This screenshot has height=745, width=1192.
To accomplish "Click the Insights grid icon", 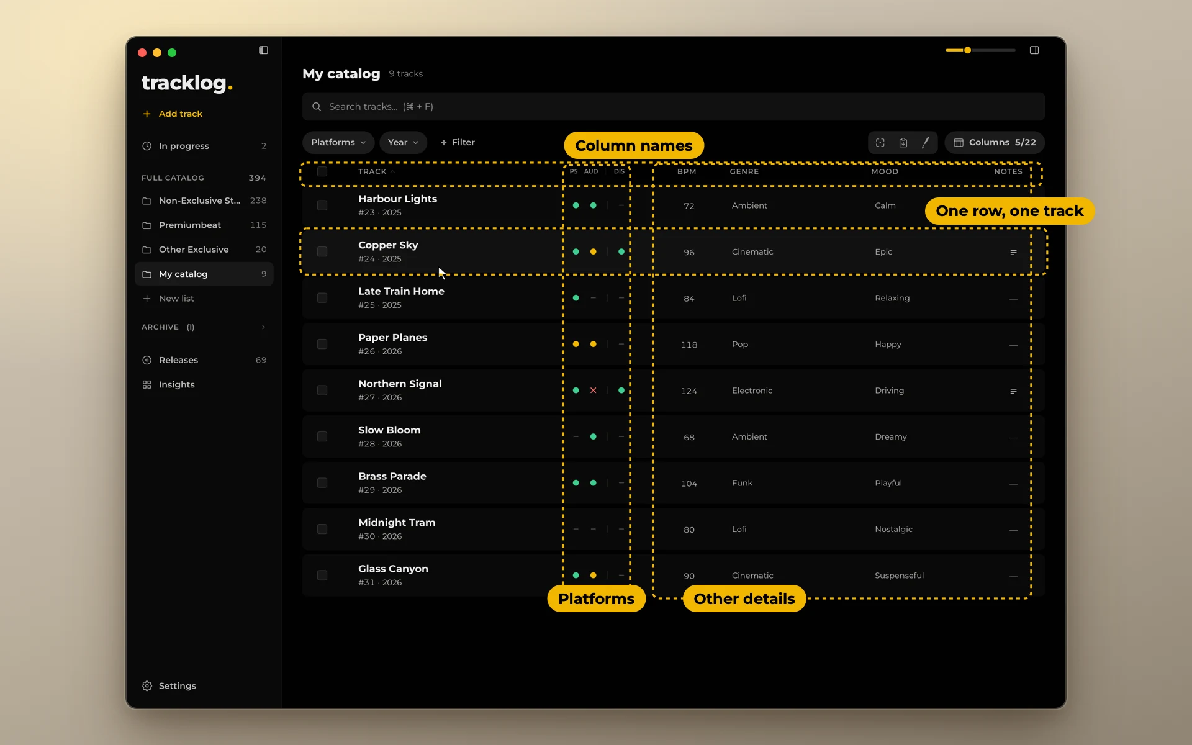I will [x=147, y=385].
